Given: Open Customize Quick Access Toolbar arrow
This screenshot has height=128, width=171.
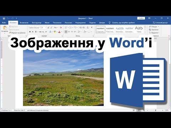Looking at the screenshot, I should (16, 18).
